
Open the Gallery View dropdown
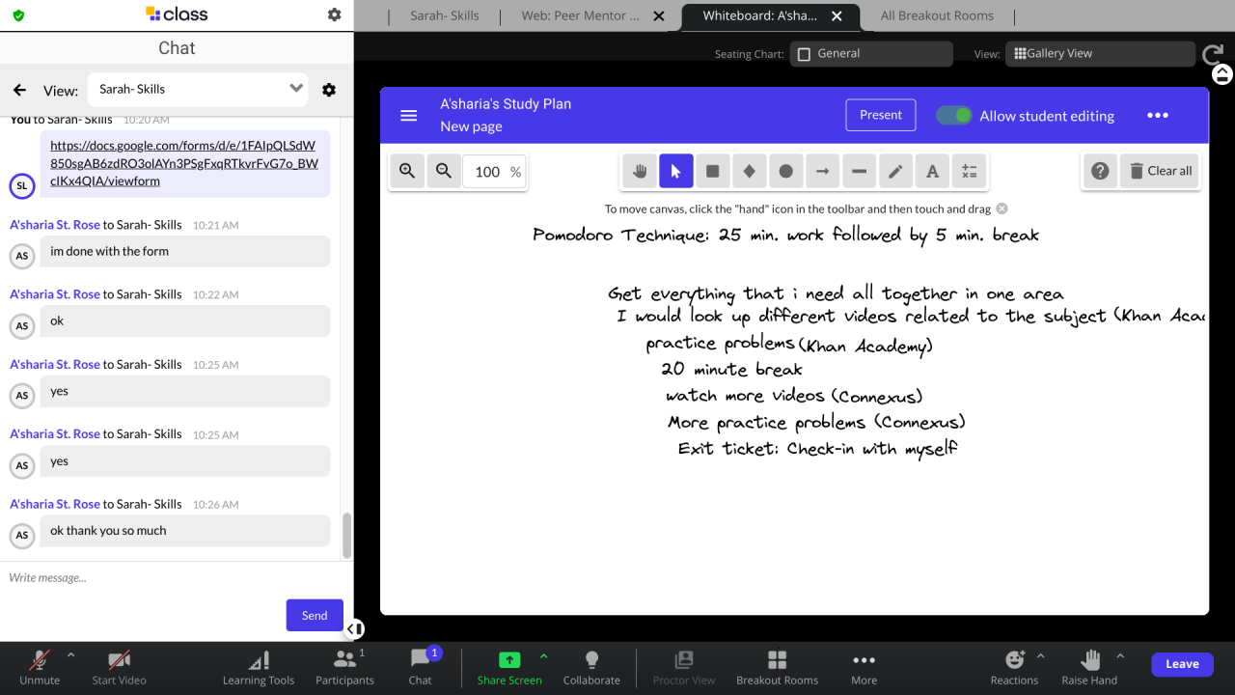(x=1099, y=54)
